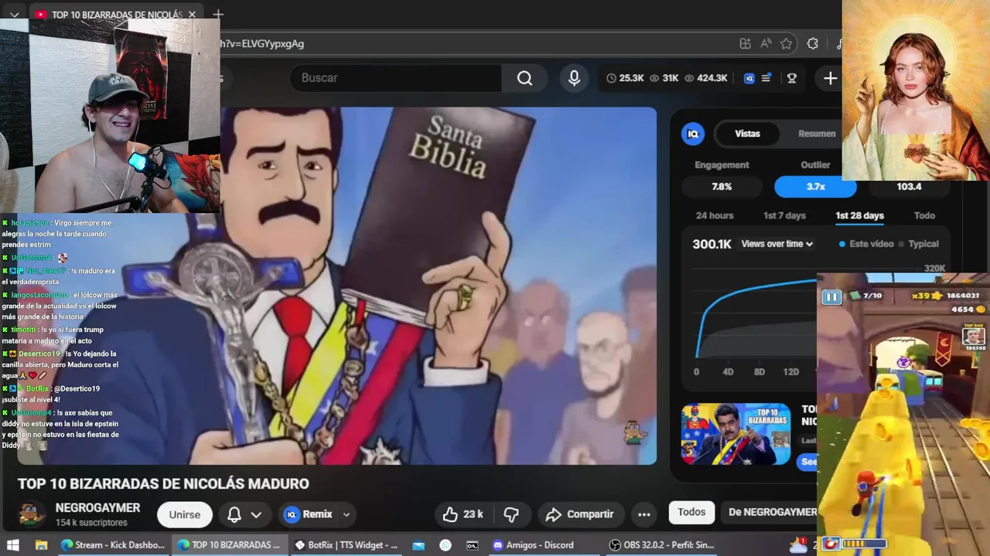Screen dimensions: 990x556
Task: Open TOP 10 BIZARRADAS thumbnail in side panel
Action: [x=736, y=434]
